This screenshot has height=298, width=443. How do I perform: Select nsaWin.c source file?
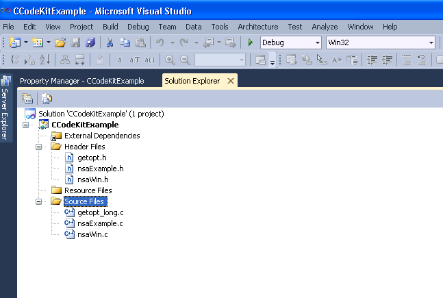pos(92,235)
